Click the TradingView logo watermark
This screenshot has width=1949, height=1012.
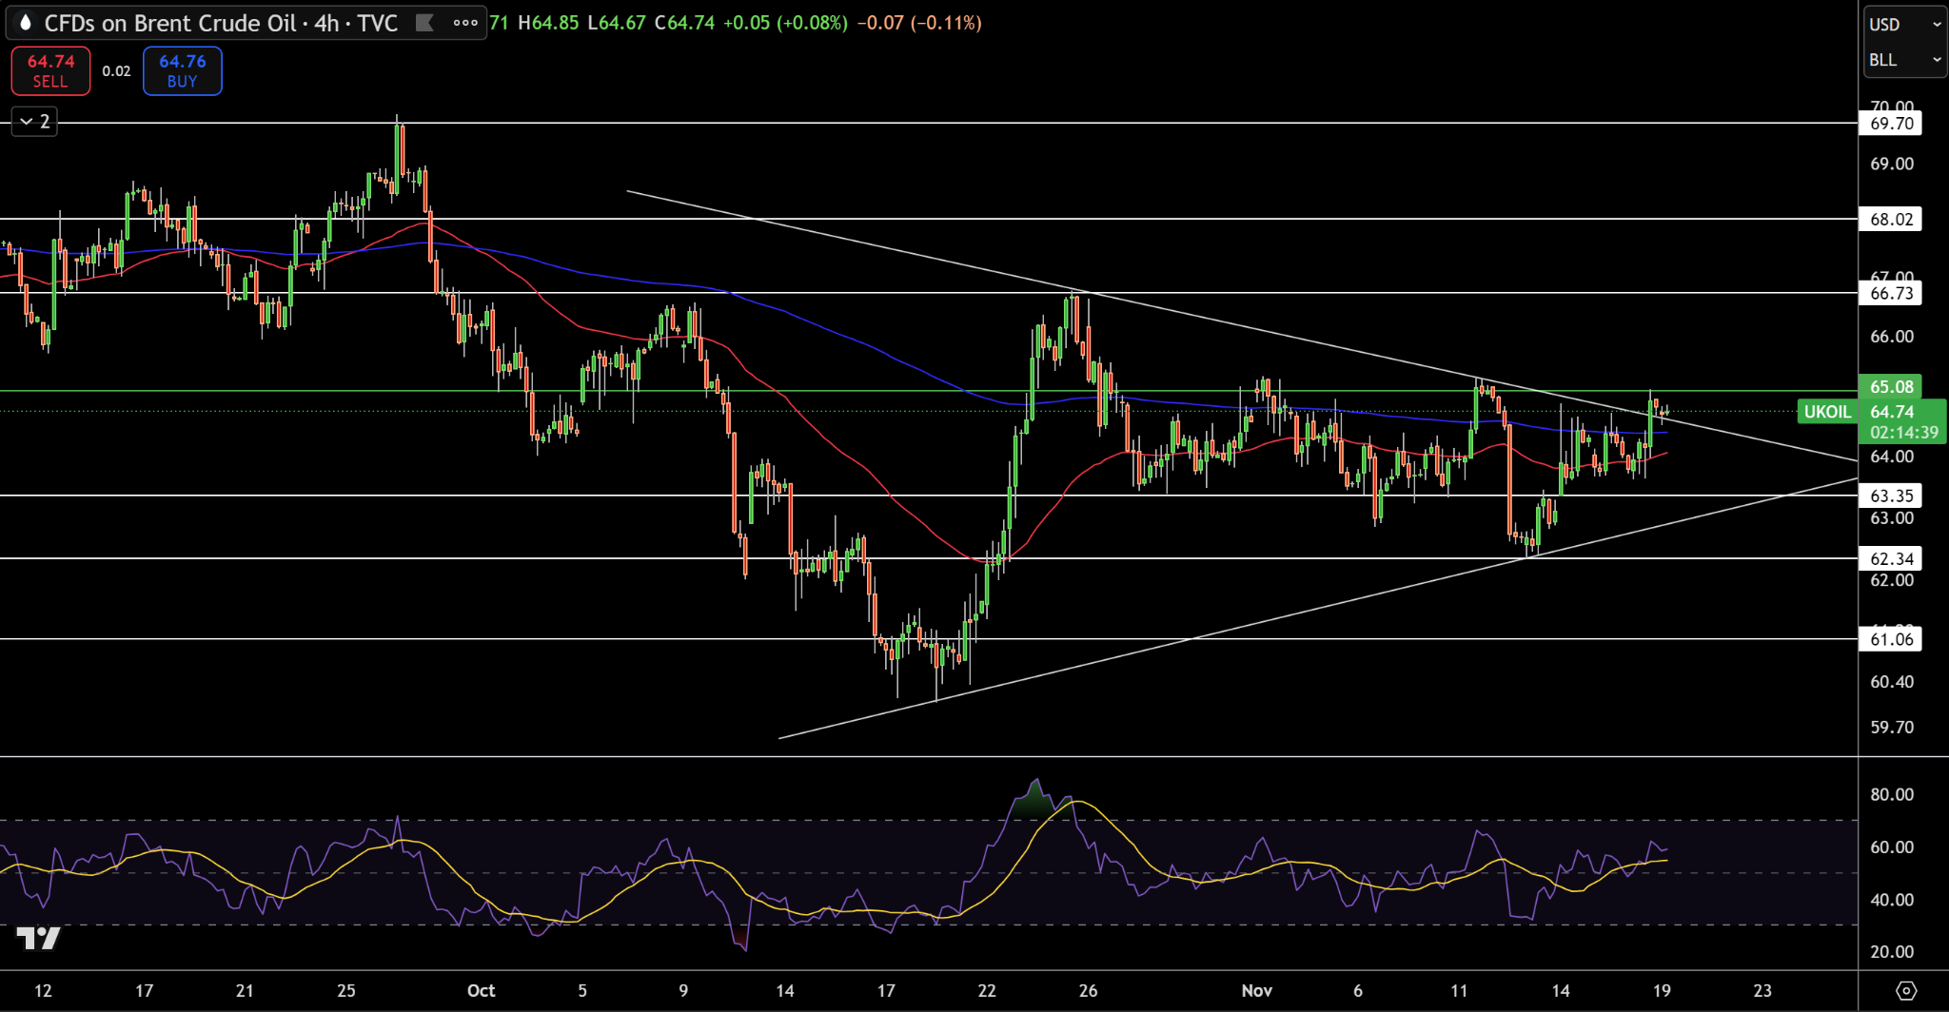click(x=38, y=939)
